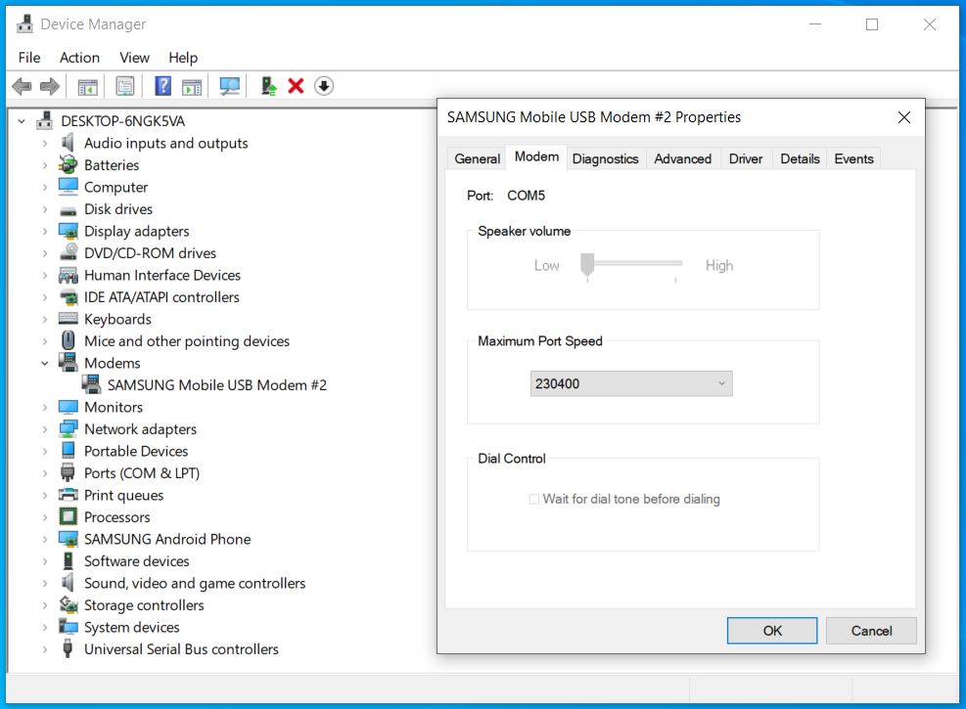
Task: Click the Disable device down-arrow icon
Action: (x=324, y=86)
